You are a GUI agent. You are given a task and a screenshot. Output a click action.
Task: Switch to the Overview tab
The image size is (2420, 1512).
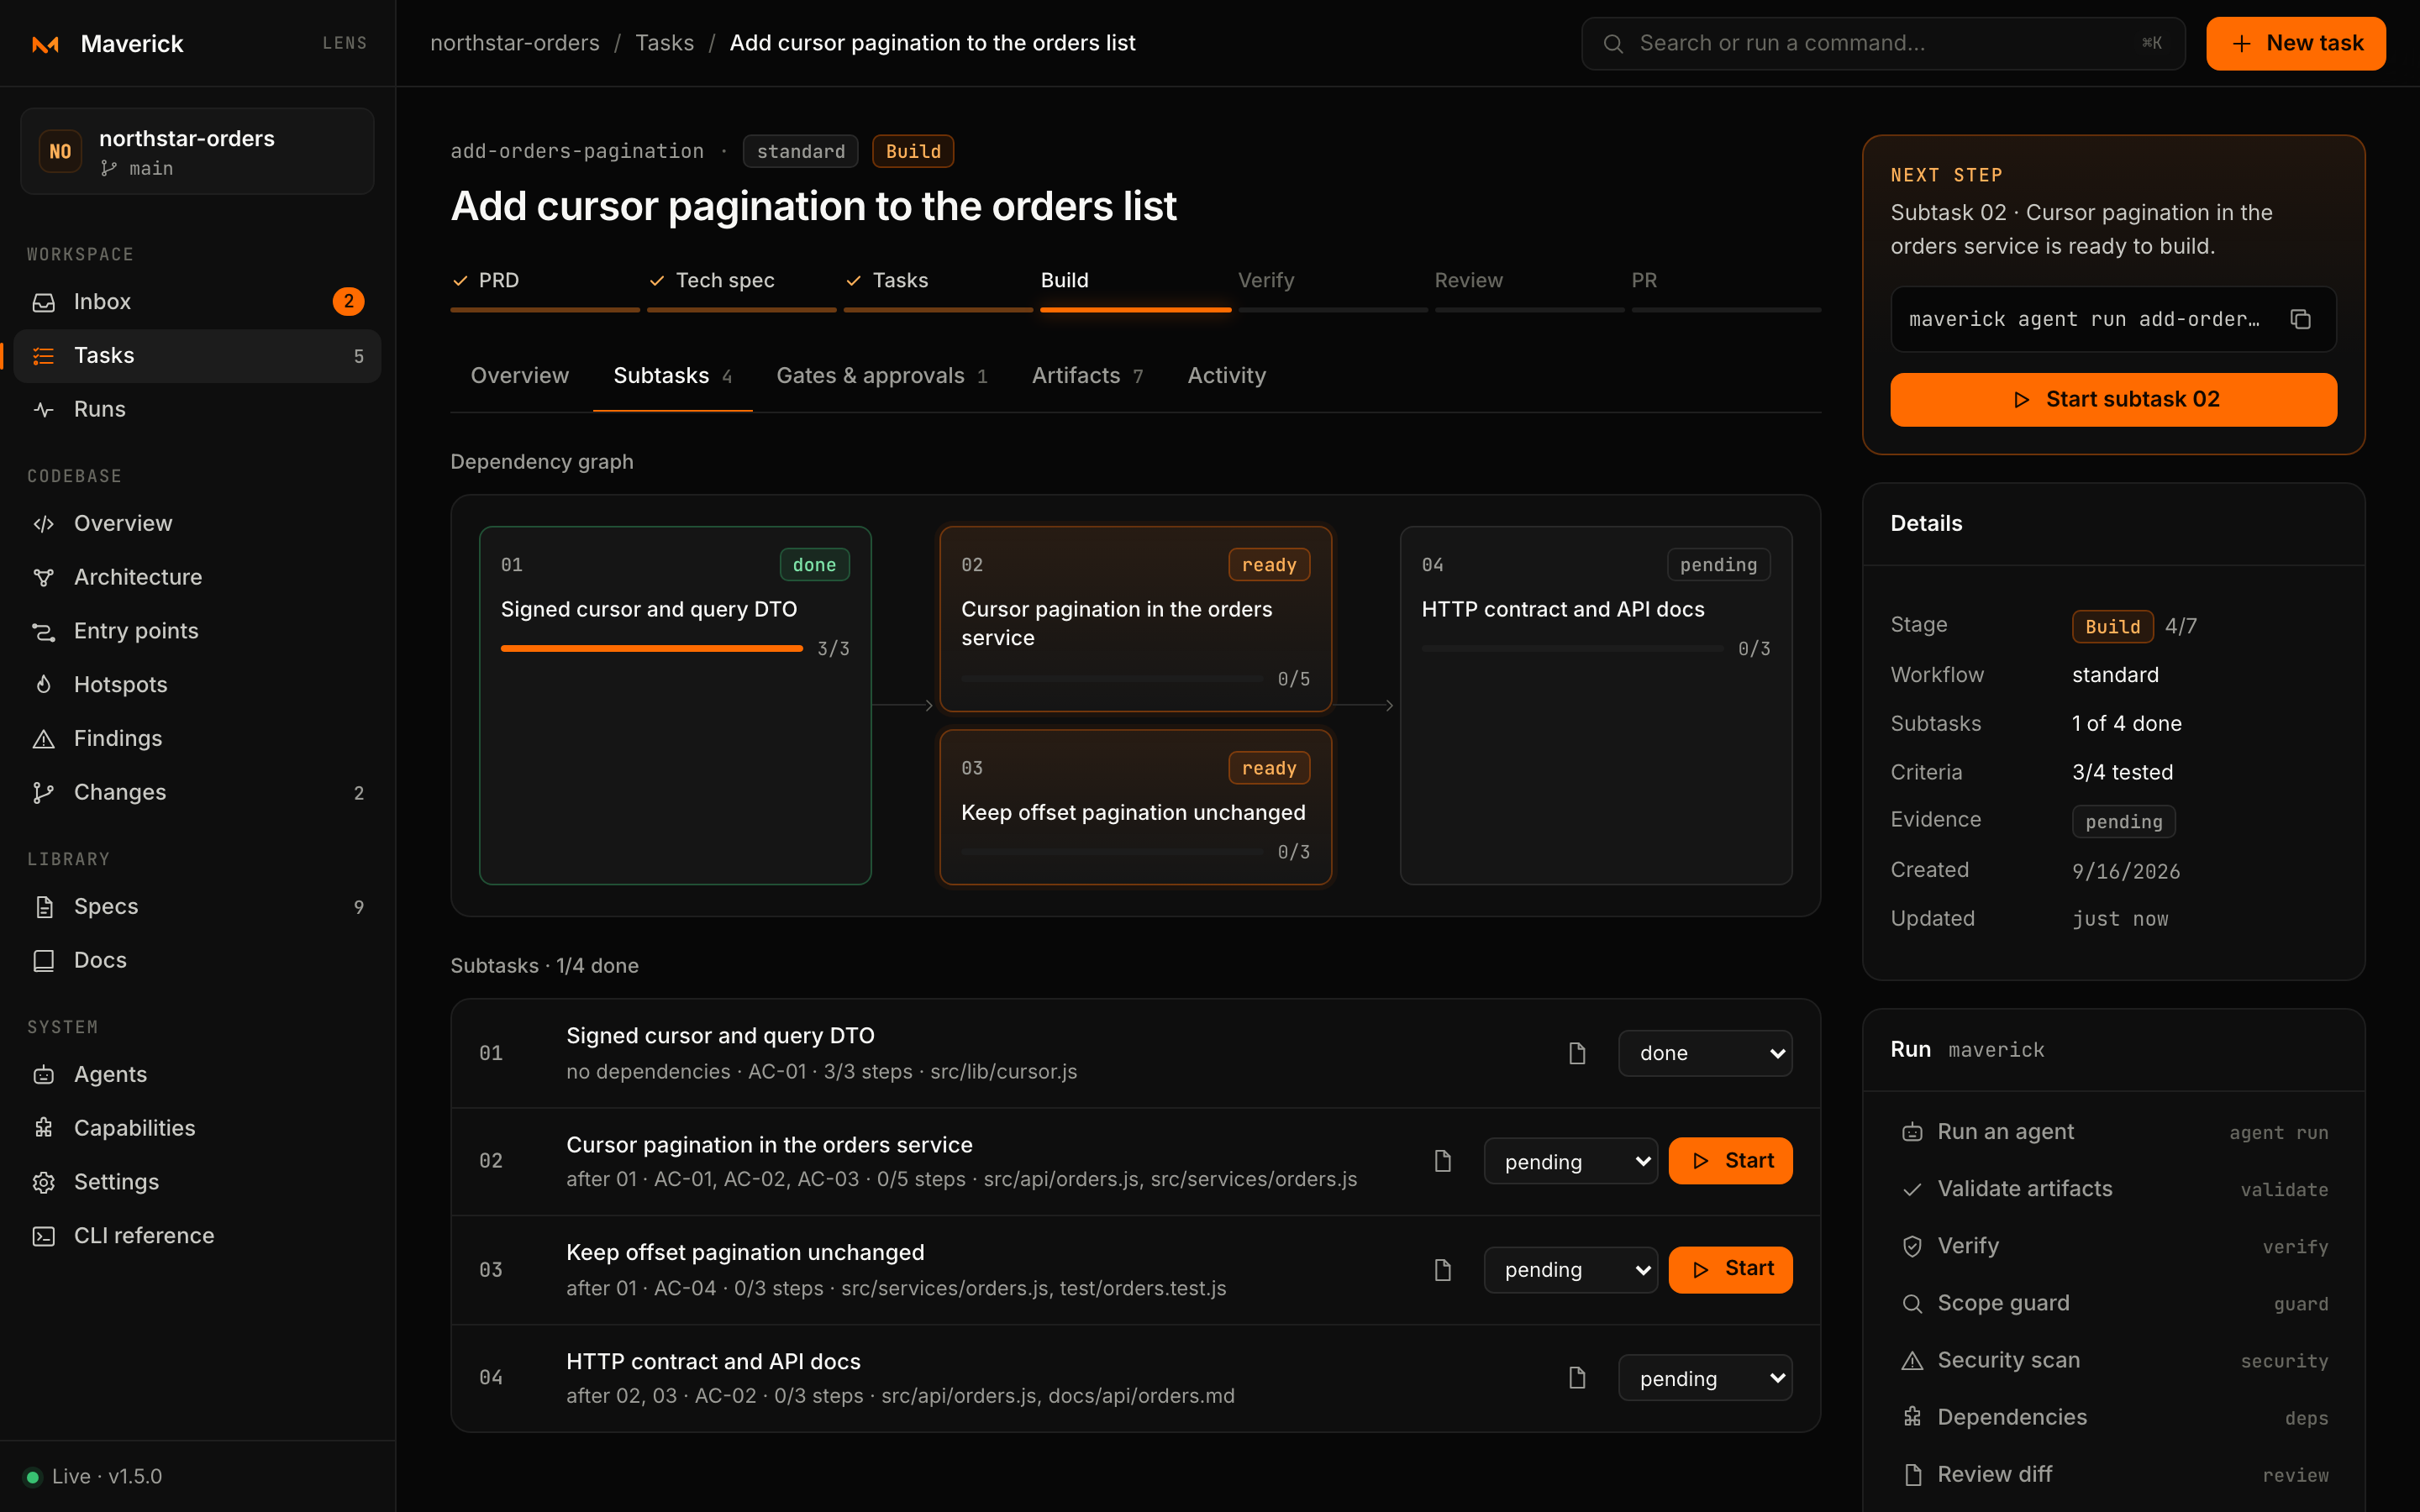519,376
